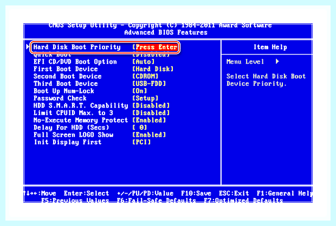Toggle the Full Screen LOGO [Enabled] value
Viewport: 336px width, 226px height.
pos(149,135)
